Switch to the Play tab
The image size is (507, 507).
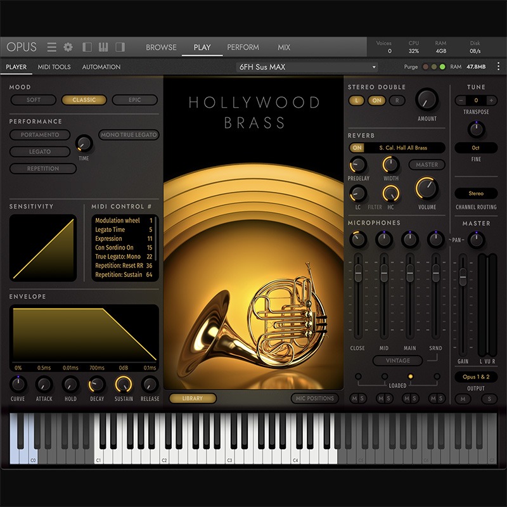click(x=202, y=47)
